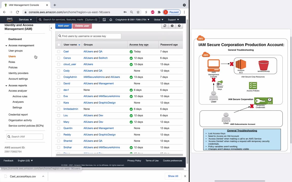Open the notifications bell icon

(111, 19)
